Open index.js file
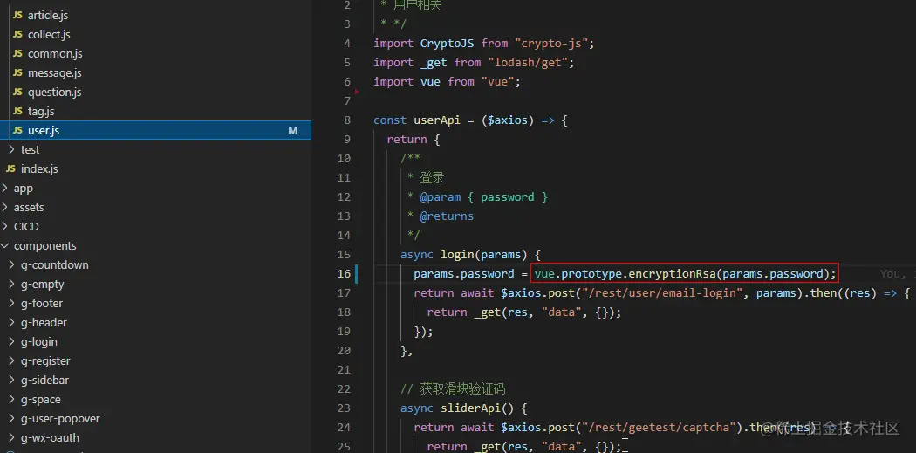The width and height of the screenshot is (916, 453). point(39,169)
